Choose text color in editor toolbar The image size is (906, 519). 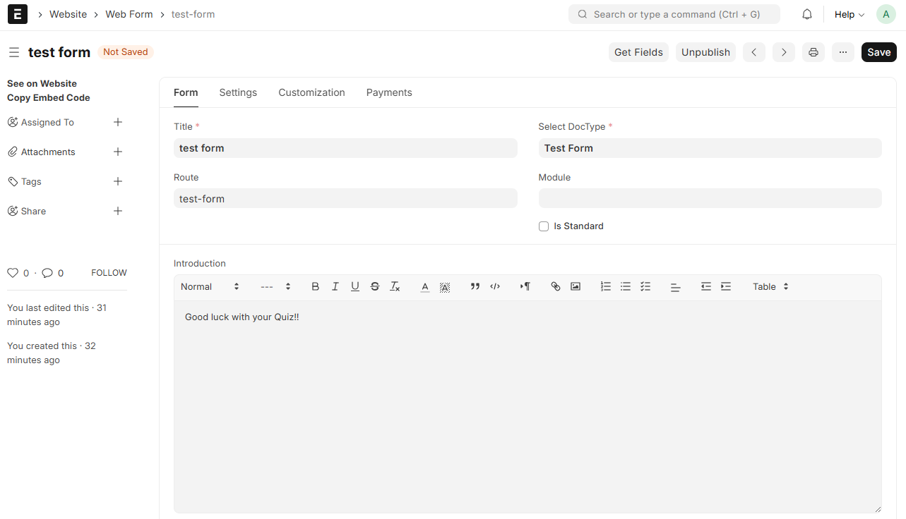(x=425, y=286)
